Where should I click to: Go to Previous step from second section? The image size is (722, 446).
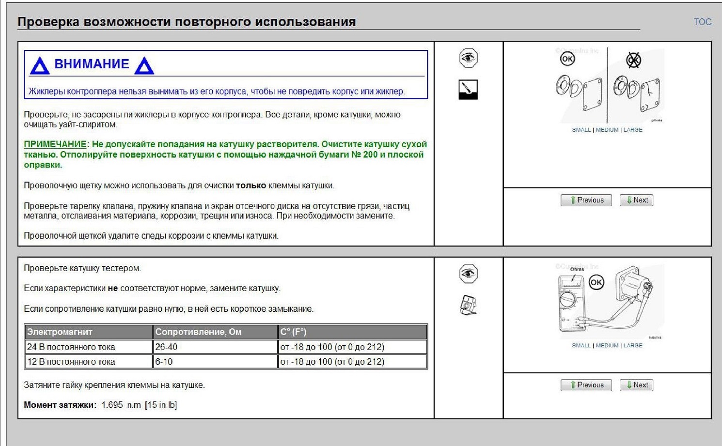pos(586,385)
